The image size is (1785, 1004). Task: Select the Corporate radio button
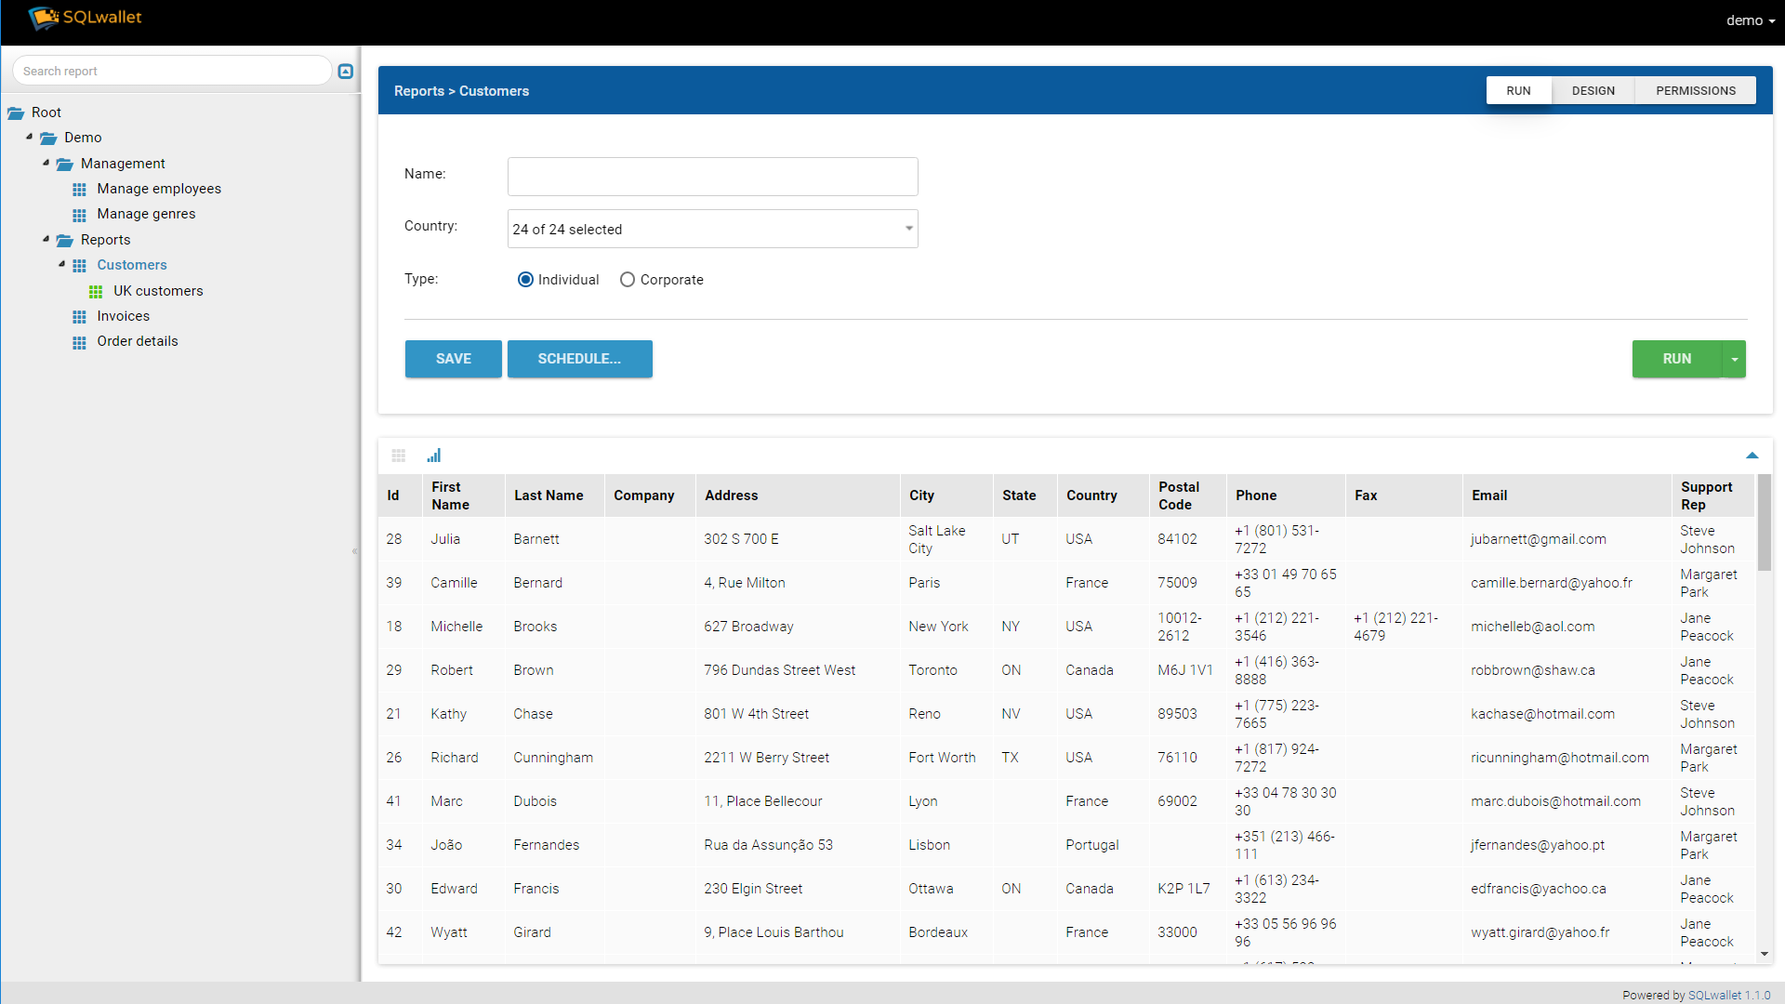point(628,280)
